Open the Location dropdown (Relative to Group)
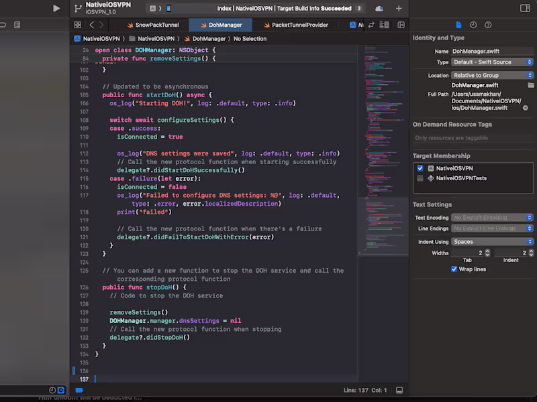The height and width of the screenshot is (402, 537). pos(492,76)
